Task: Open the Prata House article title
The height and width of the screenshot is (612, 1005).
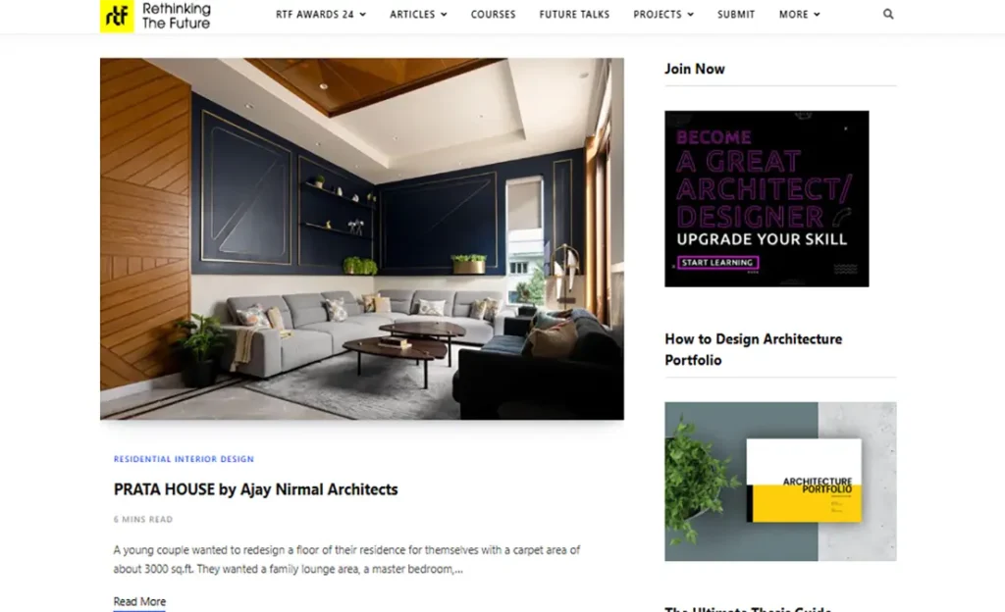Action: point(256,489)
